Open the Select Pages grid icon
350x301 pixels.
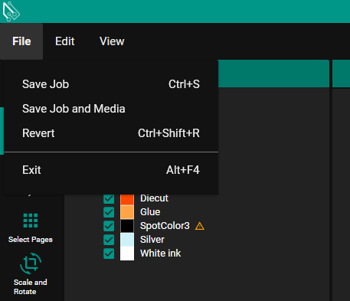31,221
